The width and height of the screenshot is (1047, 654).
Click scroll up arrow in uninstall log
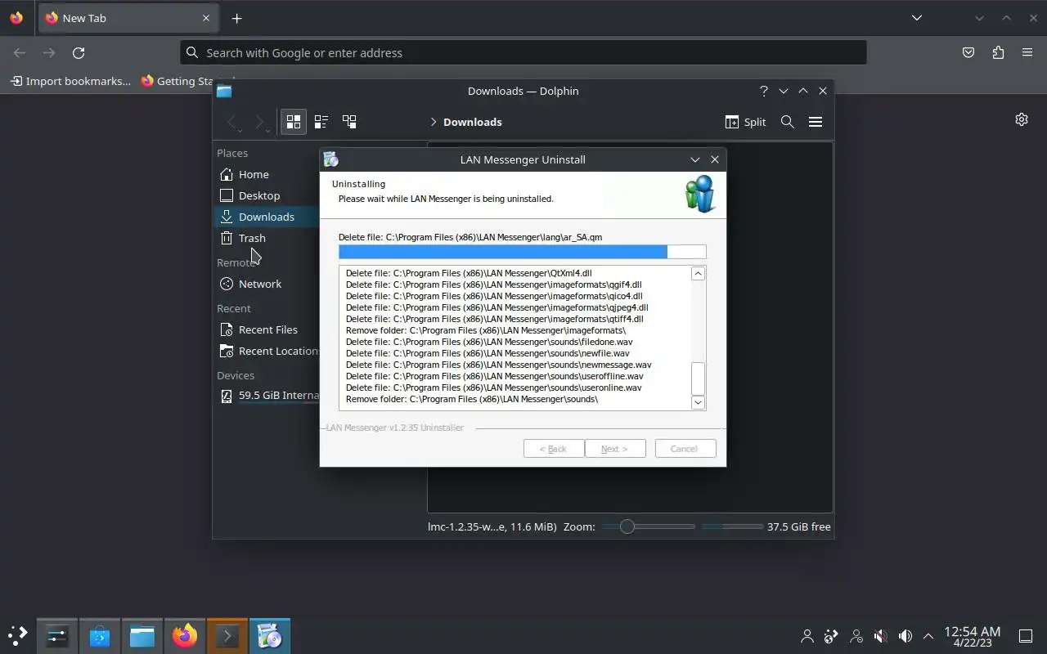point(698,274)
